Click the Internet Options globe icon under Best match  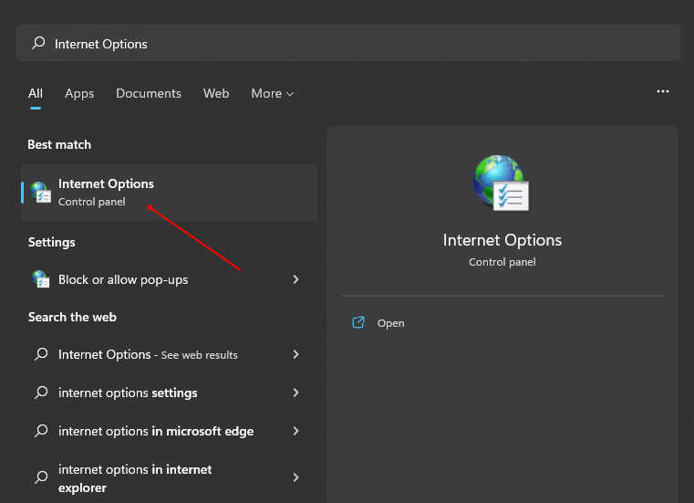click(x=40, y=192)
